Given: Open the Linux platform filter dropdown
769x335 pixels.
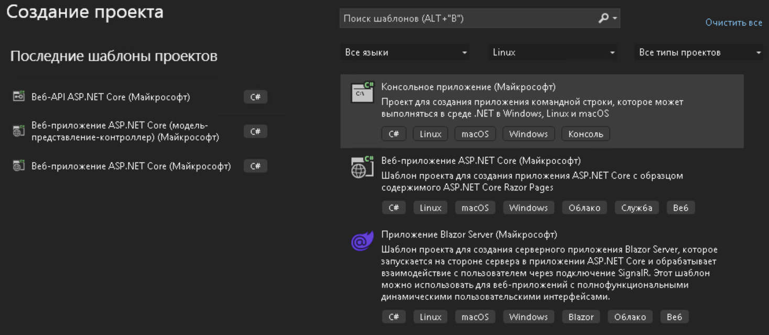Looking at the screenshot, I should (x=553, y=52).
